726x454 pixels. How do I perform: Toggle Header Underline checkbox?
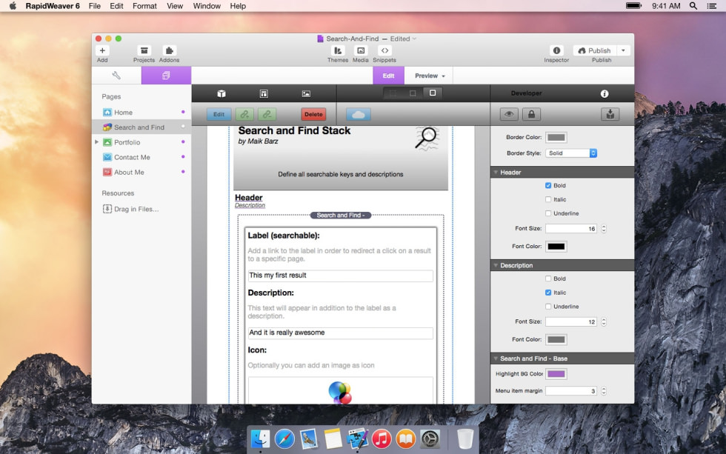548,213
